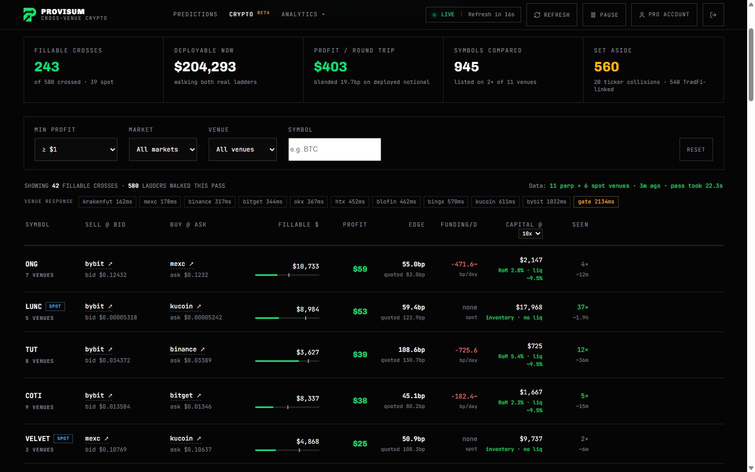Expand the Analytics menu
Image resolution: width=755 pixels, height=472 pixels.
pyautogui.click(x=303, y=15)
